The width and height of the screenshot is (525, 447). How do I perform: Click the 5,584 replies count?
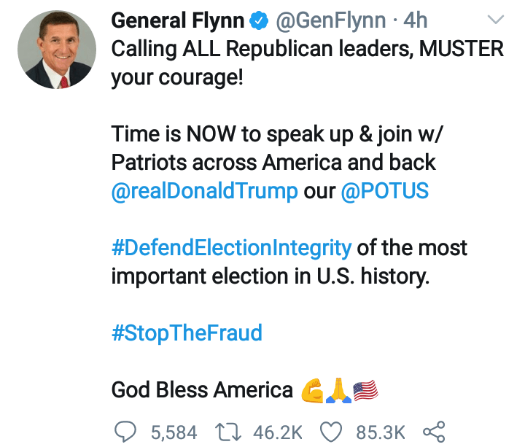174,432
